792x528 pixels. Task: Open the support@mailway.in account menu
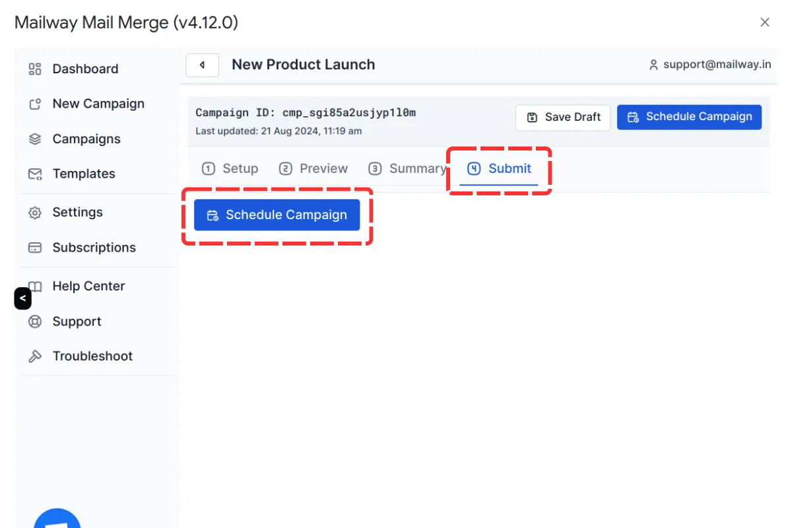coord(709,65)
